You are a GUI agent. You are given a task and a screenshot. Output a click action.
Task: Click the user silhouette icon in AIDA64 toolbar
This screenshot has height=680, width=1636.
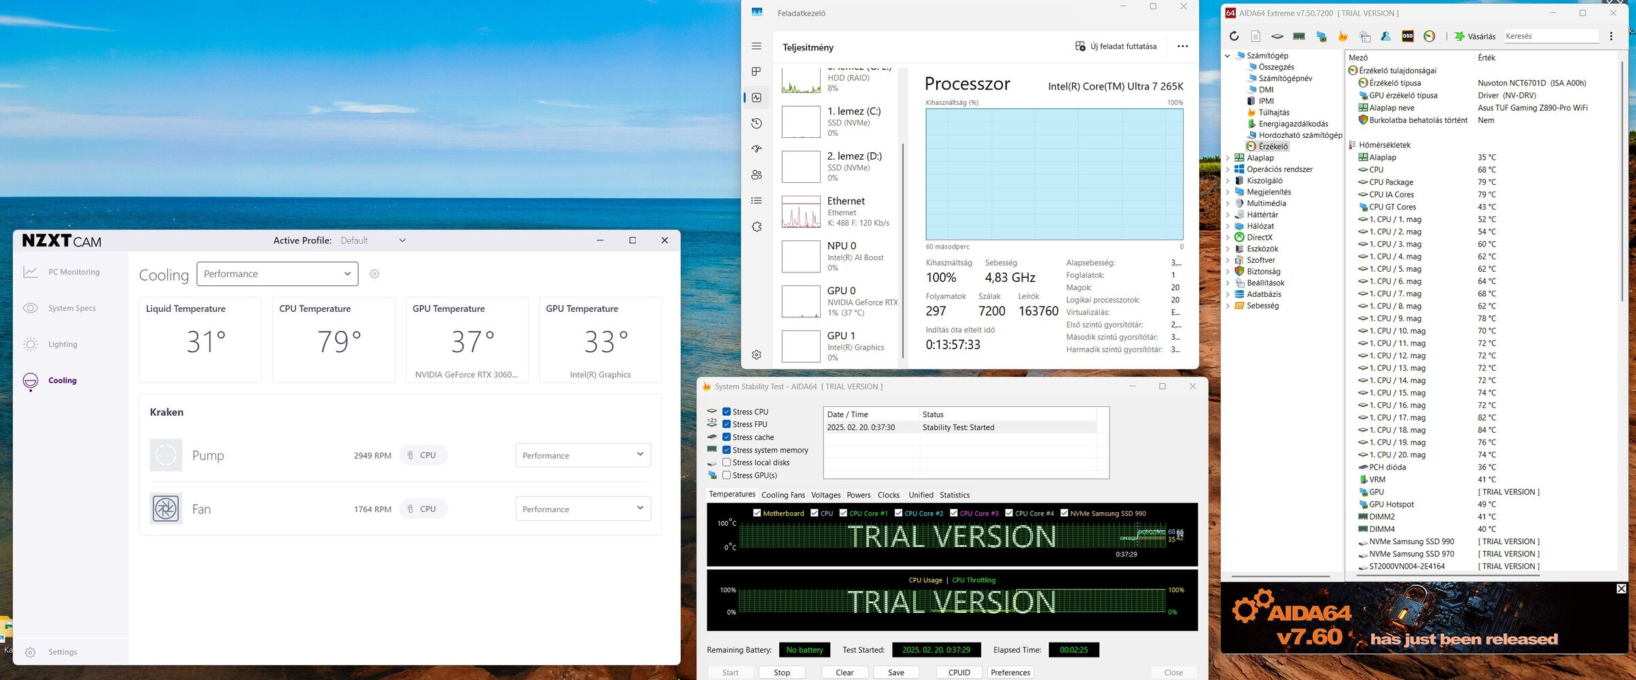pyautogui.click(x=1386, y=36)
